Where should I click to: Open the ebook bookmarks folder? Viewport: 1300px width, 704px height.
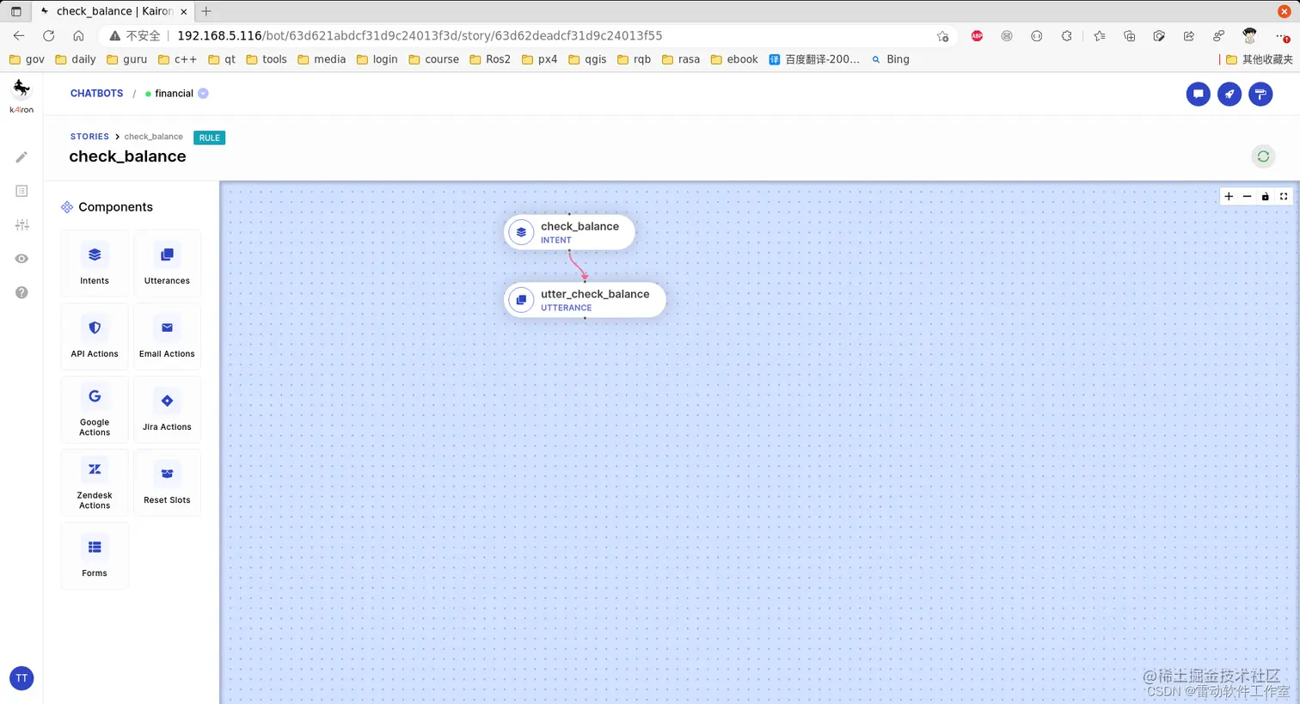click(x=734, y=59)
